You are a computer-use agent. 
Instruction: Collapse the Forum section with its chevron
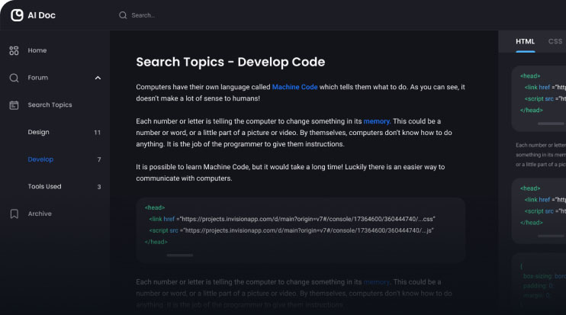98,78
